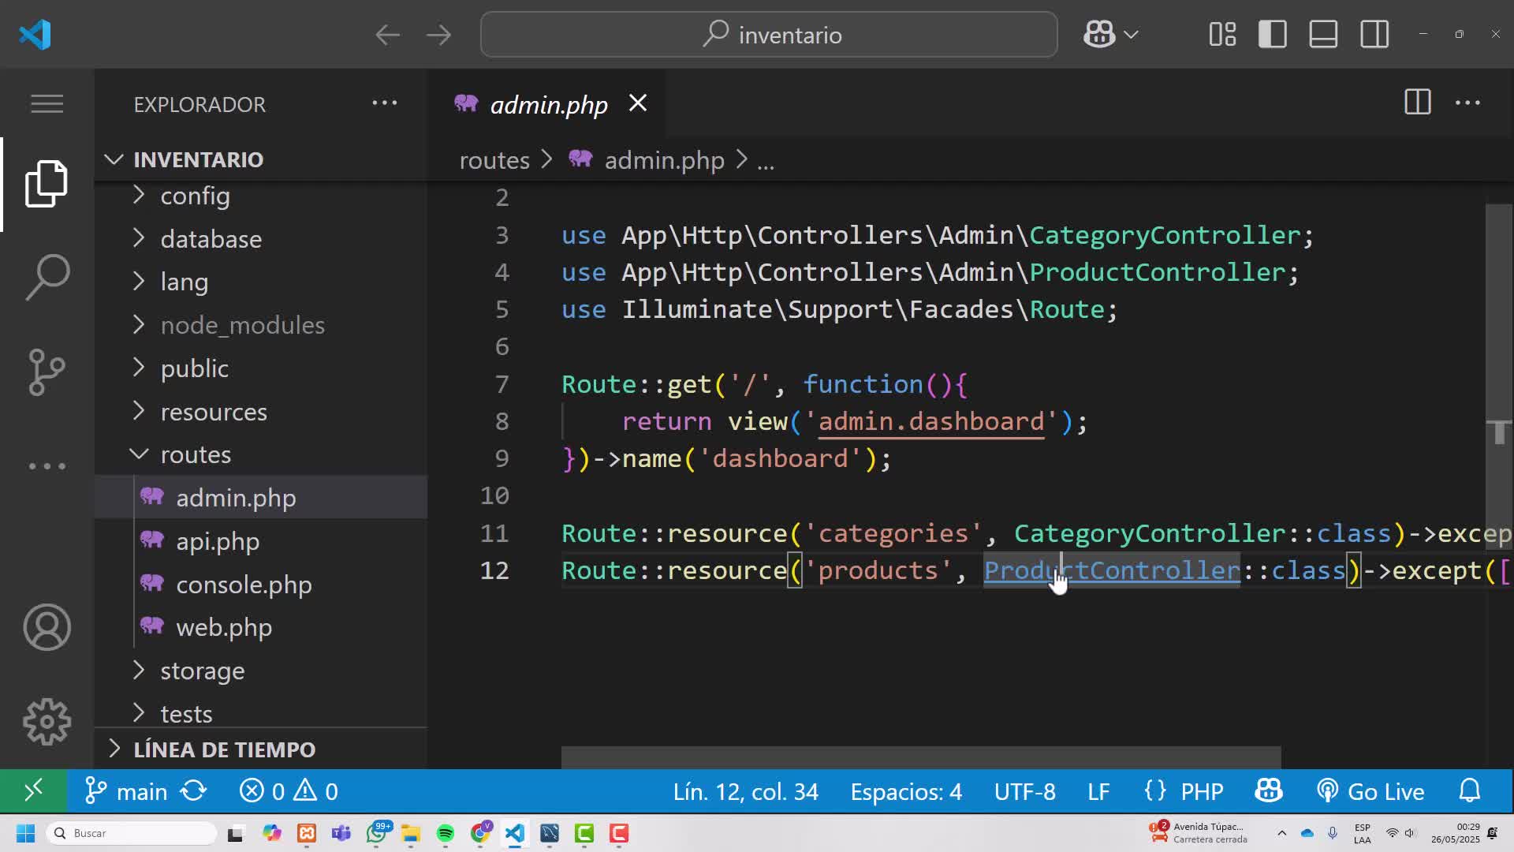Open the Search view in activity bar
Screen dimensions: 1514x852
click(x=47, y=277)
